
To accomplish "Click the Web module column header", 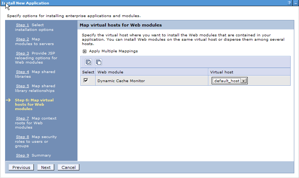I will [110, 72].
